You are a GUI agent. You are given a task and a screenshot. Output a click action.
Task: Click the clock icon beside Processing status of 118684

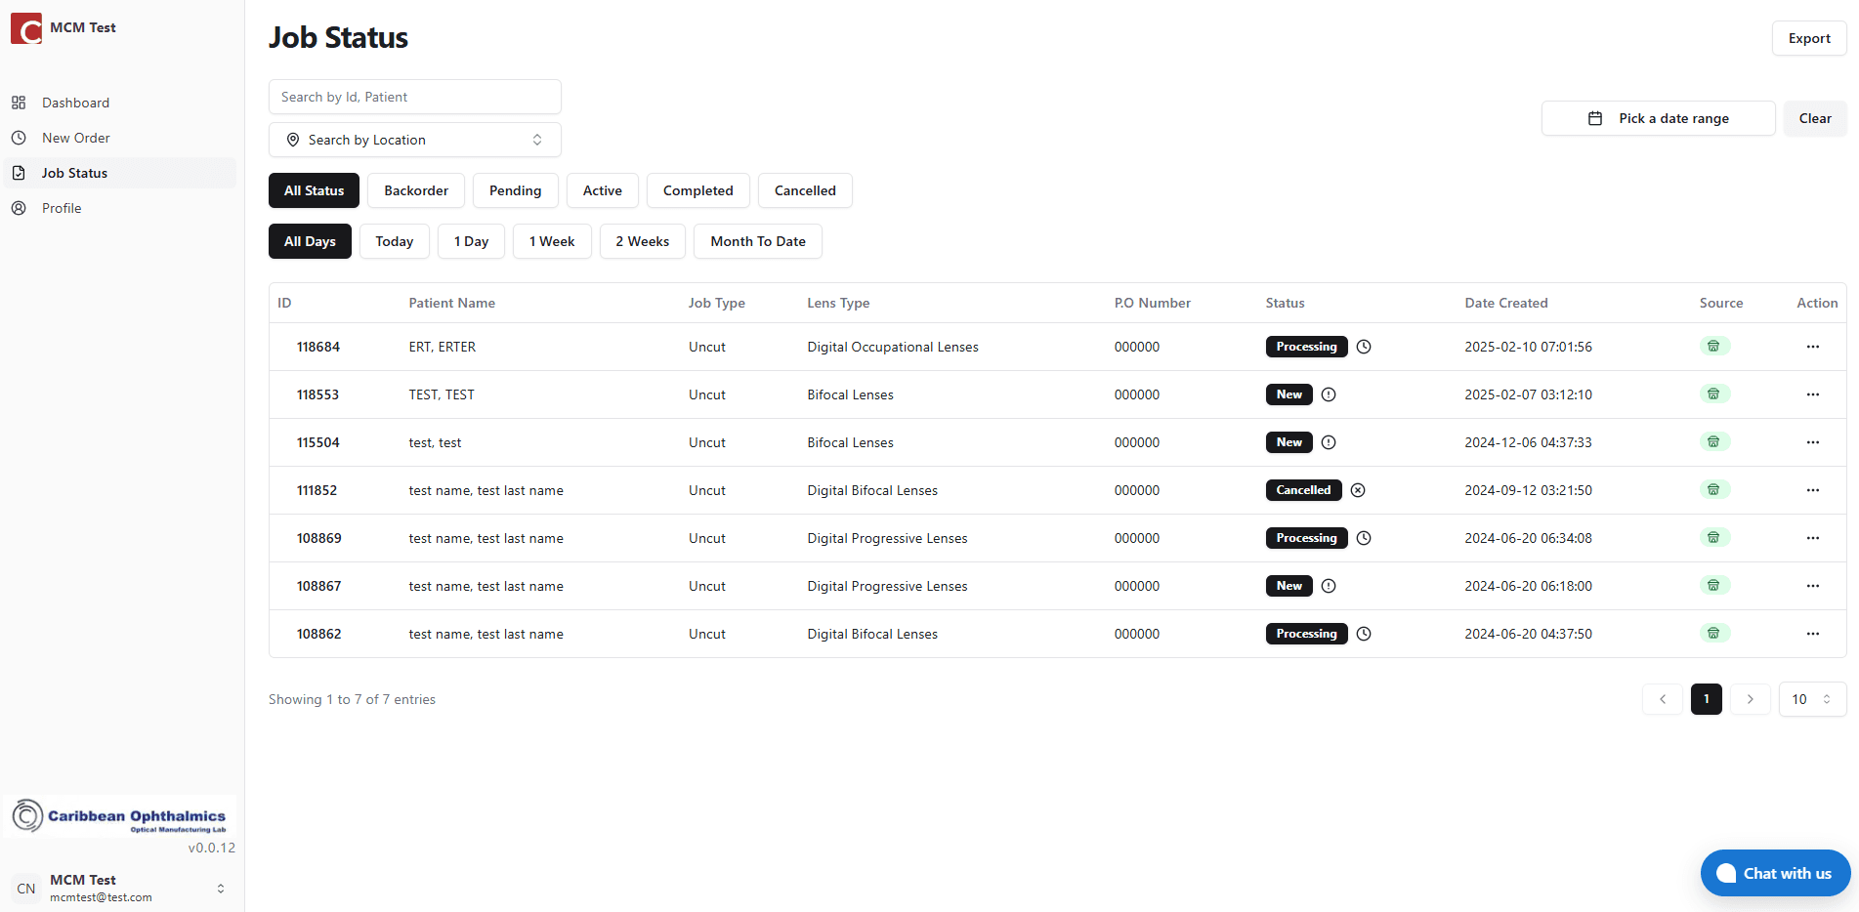point(1364,347)
